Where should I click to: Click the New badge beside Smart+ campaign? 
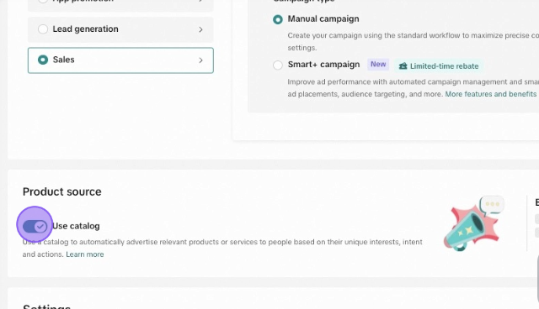[x=378, y=65]
